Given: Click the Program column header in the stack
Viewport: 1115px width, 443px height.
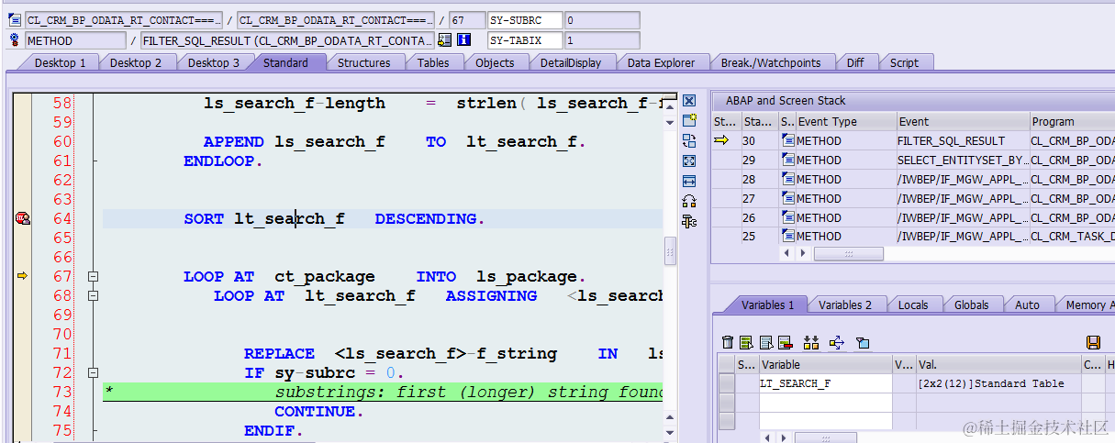Looking at the screenshot, I should pyautogui.click(x=1071, y=121).
